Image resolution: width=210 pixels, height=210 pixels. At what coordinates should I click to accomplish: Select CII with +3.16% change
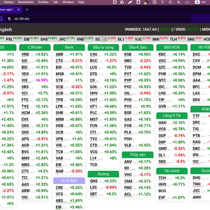[103, 80]
